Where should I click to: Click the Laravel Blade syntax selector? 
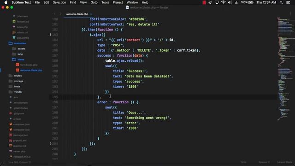(x=285, y=162)
